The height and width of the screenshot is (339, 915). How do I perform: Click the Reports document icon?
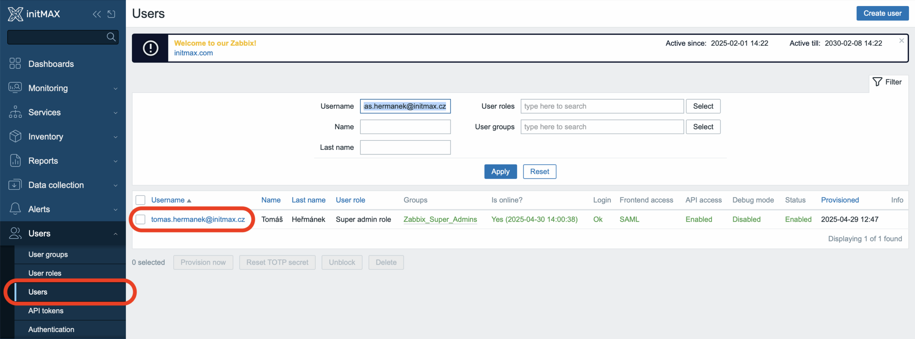(15, 161)
